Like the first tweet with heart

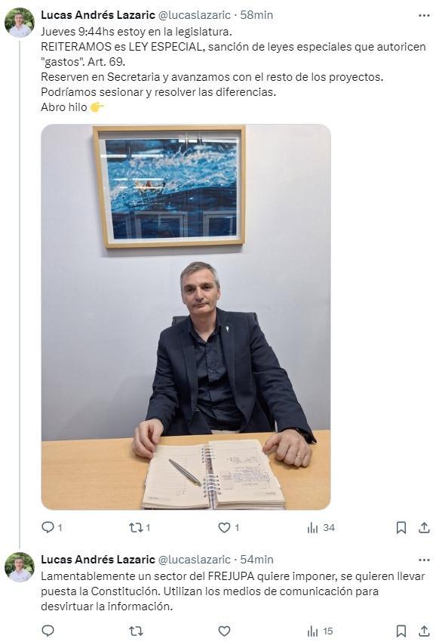[224, 527]
